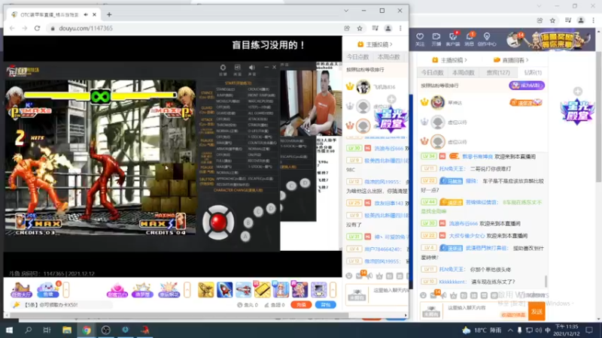Tap virtual B button beside joystick
Screen dimensions: 602x338
pyautogui.click(x=248, y=222)
